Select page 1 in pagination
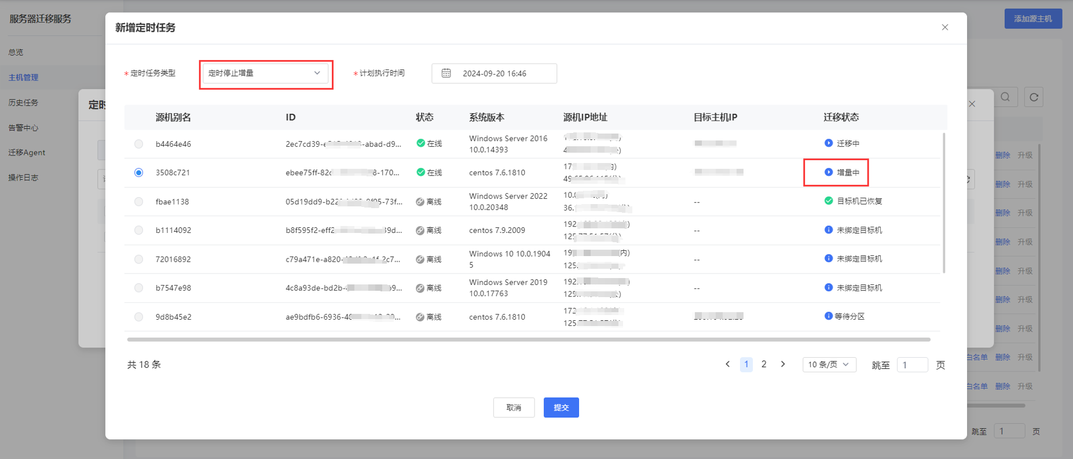The width and height of the screenshot is (1073, 459). pyautogui.click(x=746, y=364)
